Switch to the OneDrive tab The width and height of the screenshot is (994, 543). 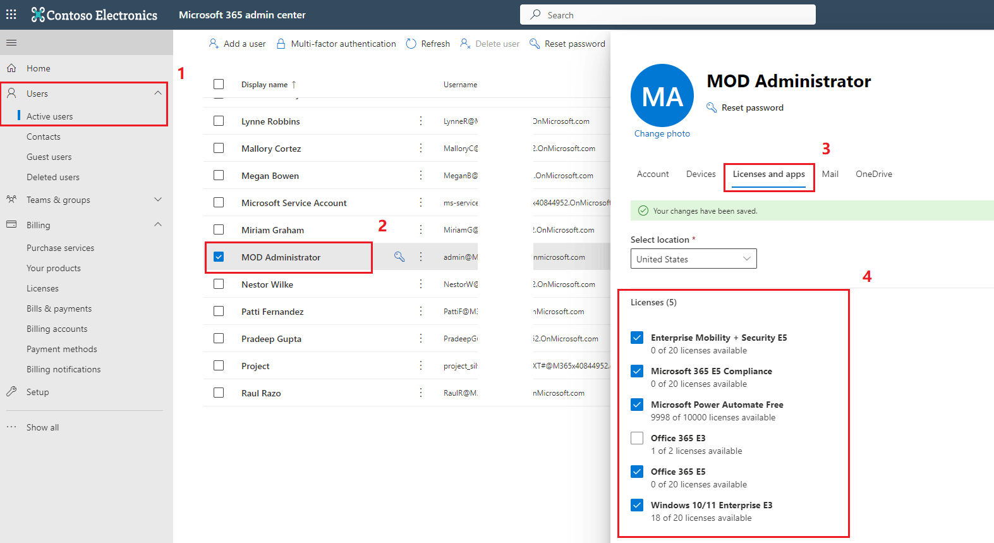tap(874, 174)
